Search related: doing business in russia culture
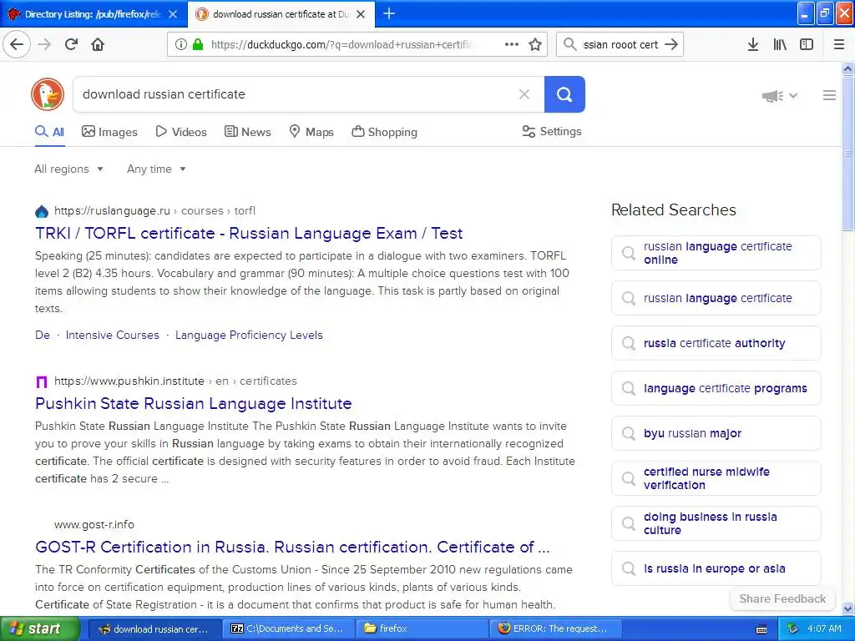The width and height of the screenshot is (855, 641). [716, 524]
